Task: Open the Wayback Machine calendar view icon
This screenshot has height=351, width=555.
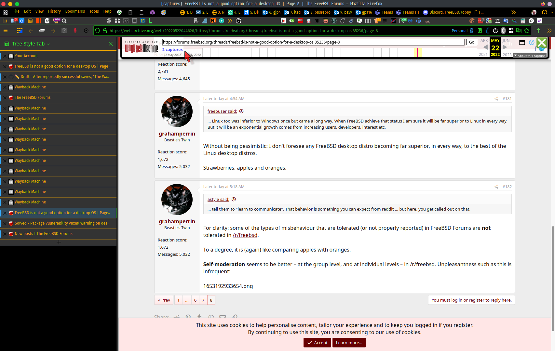Action: click(x=522, y=42)
